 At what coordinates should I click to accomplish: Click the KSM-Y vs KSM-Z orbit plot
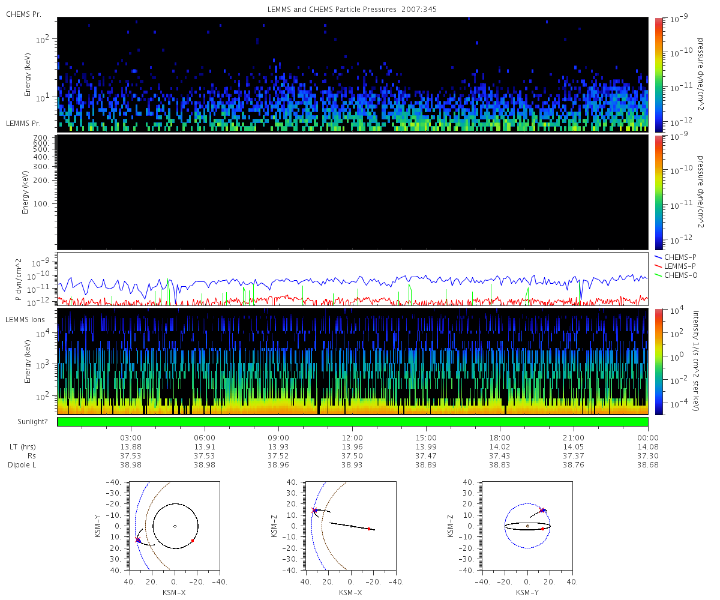point(527,526)
